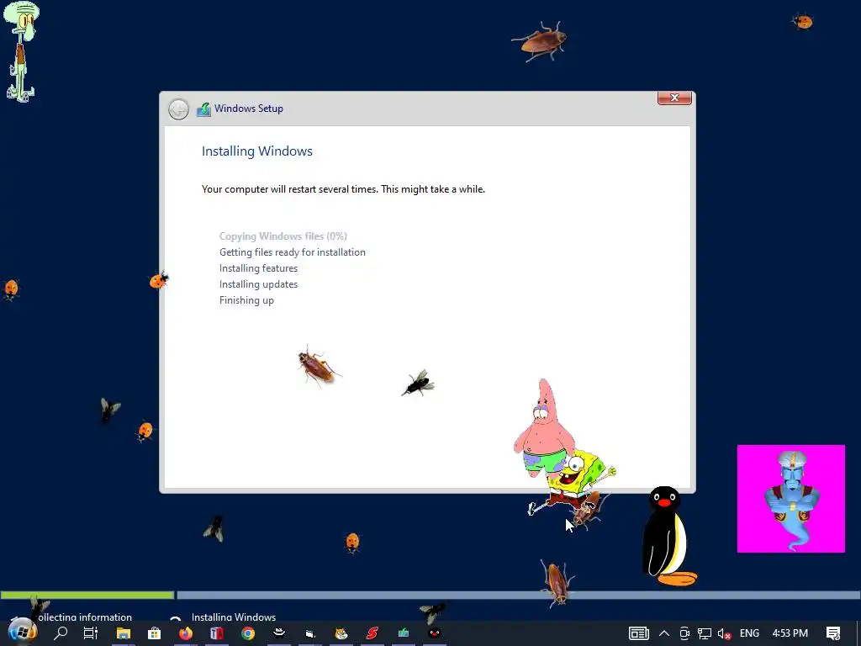This screenshot has height=646, width=861.
Task: Click the 'Installing features' step
Action: [x=258, y=268]
